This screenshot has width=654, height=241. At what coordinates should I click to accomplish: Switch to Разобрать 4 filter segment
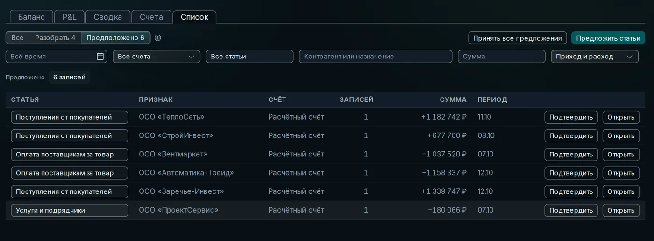55,38
